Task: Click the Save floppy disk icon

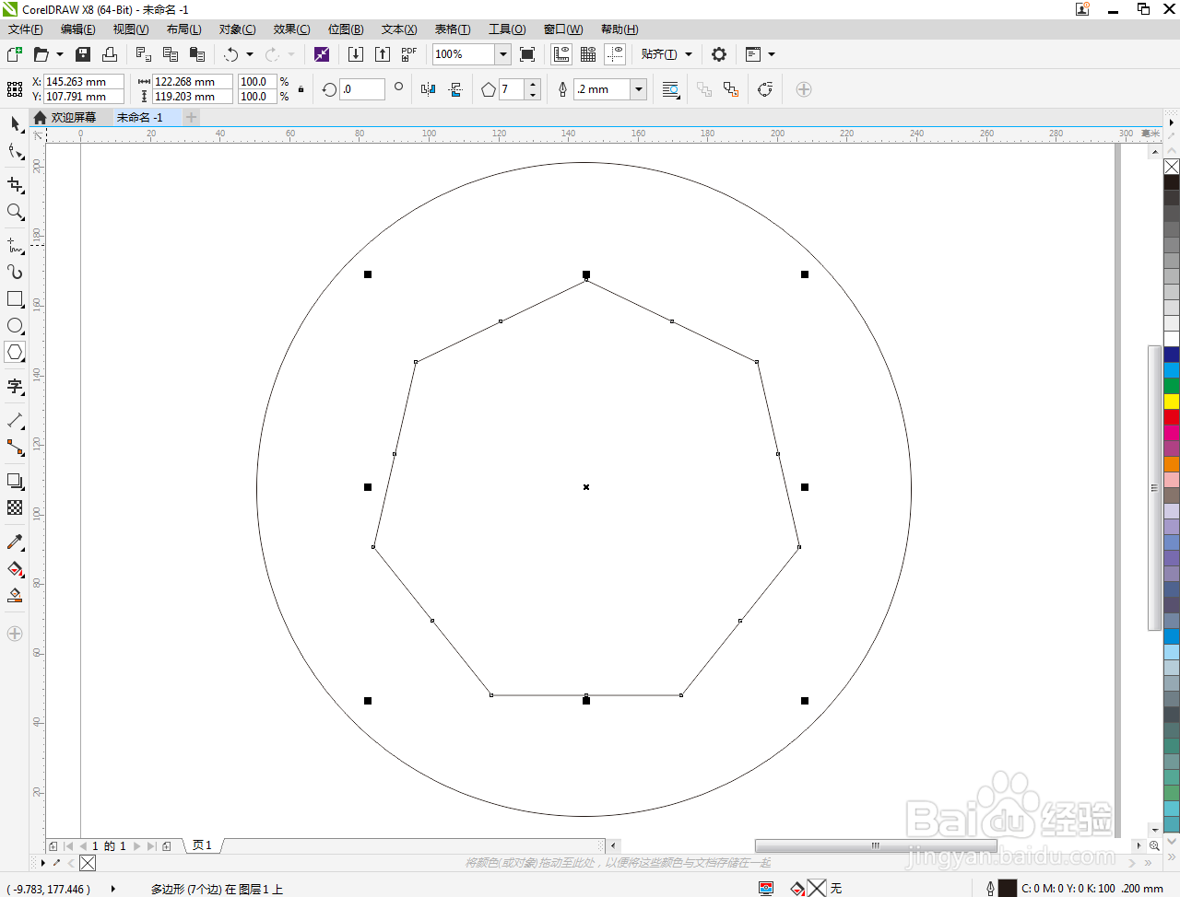Action: (x=83, y=54)
